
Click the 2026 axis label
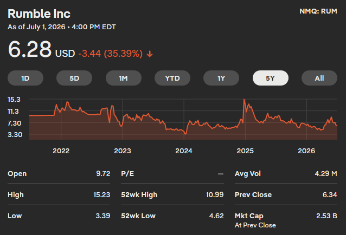[306, 151]
